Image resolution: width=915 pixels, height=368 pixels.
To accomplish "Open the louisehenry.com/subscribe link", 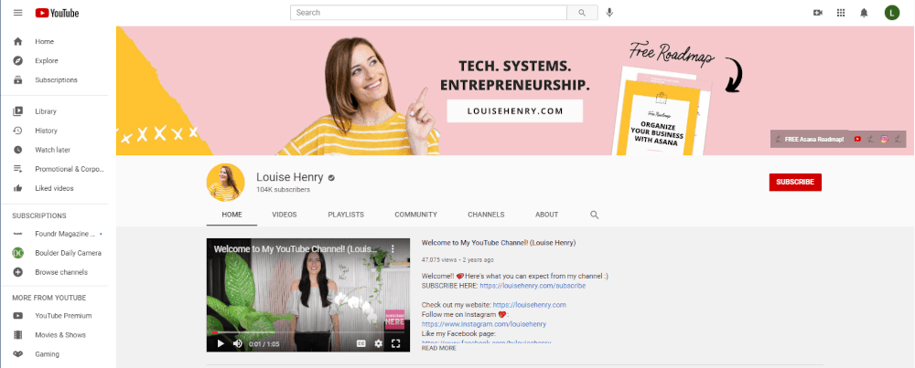I will [533, 286].
